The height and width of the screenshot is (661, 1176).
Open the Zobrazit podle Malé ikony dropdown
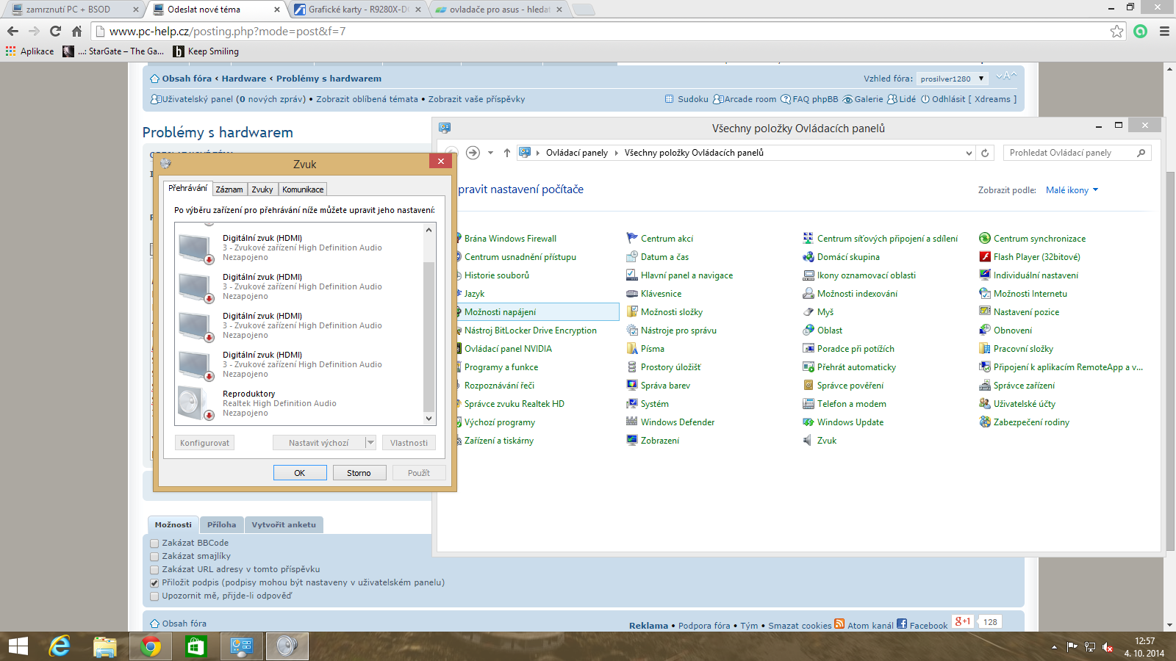point(1072,190)
